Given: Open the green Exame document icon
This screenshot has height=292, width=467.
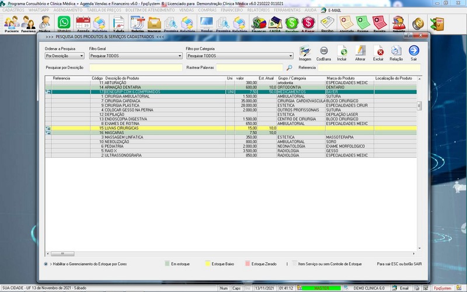Looking at the screenshot, I should point(363,23).
